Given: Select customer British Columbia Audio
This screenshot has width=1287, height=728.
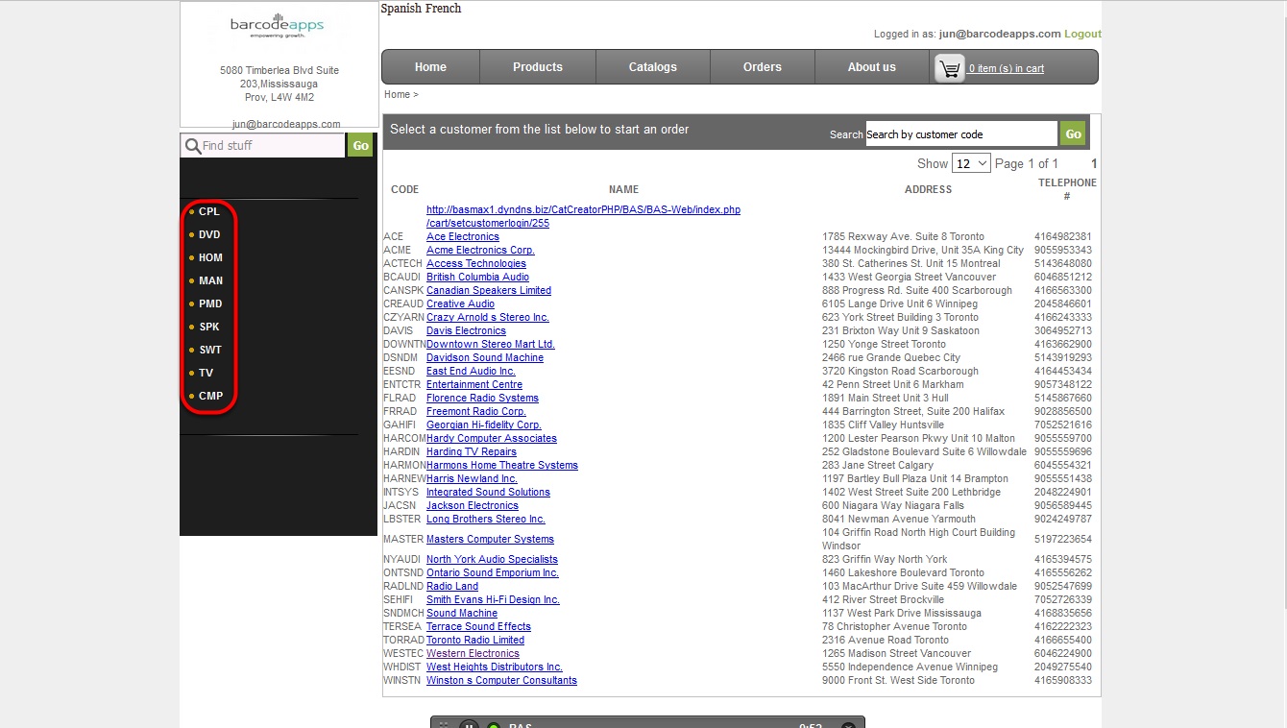Looking at the screenshot, I should 477,277.
